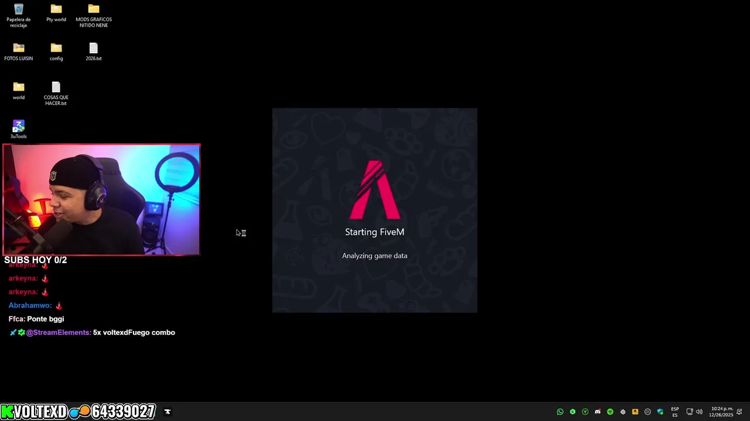Screen dimensions: 750x421
Task: Click the VOLTEXD Kick overlay label
Action: [x=34, y=412]
